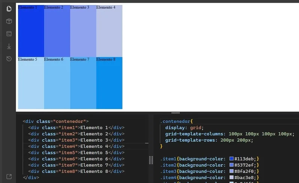
Task: Click the .item1 selector in the CSS
Action: [168, 159]
